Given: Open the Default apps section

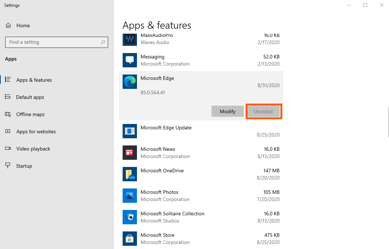Looking at the screenshot, I should pos(30,97).
